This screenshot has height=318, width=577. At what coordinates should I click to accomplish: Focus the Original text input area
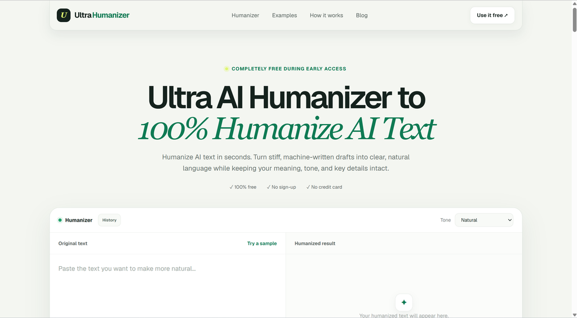pyautogui.click(x=167, y=286)
